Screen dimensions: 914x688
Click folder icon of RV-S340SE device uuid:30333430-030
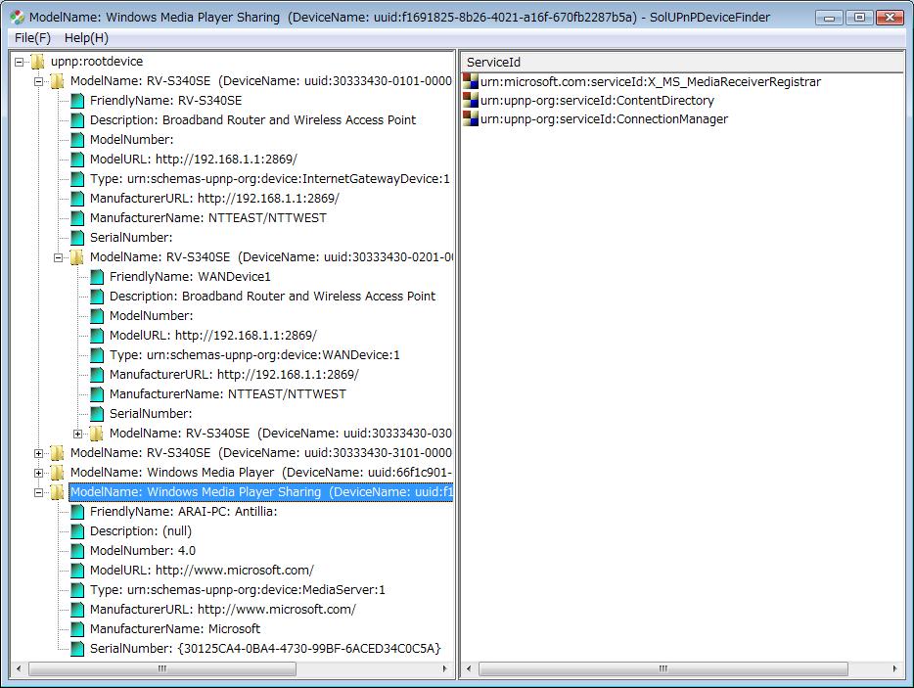tap(97, 434)
